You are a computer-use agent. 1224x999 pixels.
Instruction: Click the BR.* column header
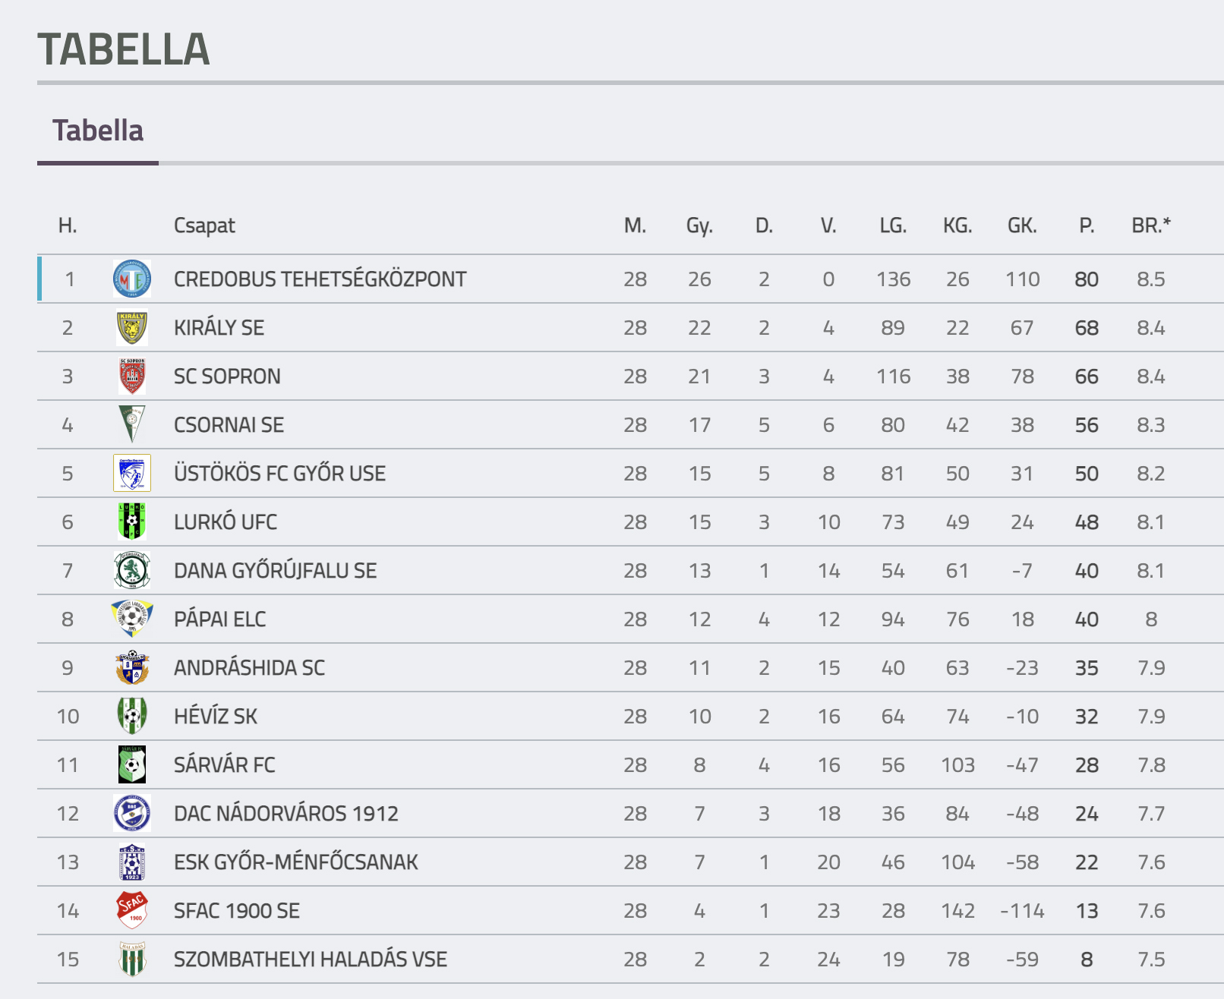(x=1151, y=225)
